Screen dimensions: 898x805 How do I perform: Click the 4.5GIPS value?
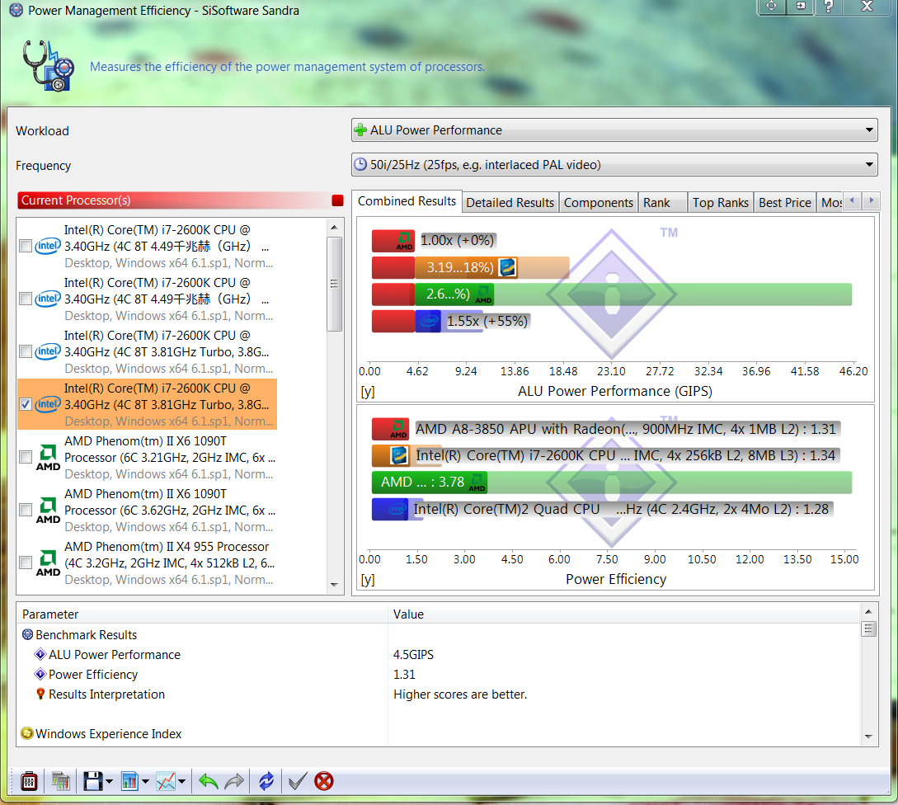click(x=413, y=654)
